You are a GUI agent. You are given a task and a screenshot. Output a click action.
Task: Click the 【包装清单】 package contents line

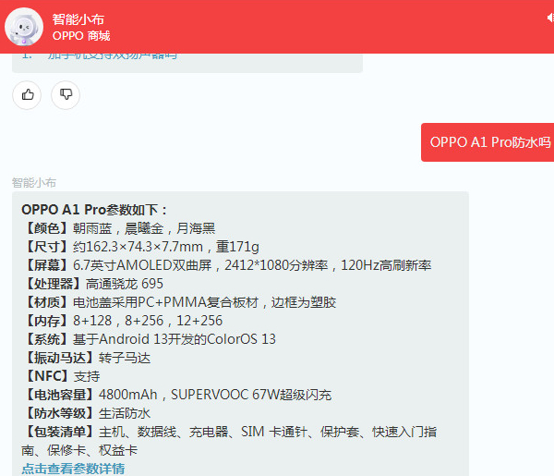tap(229, 432)
